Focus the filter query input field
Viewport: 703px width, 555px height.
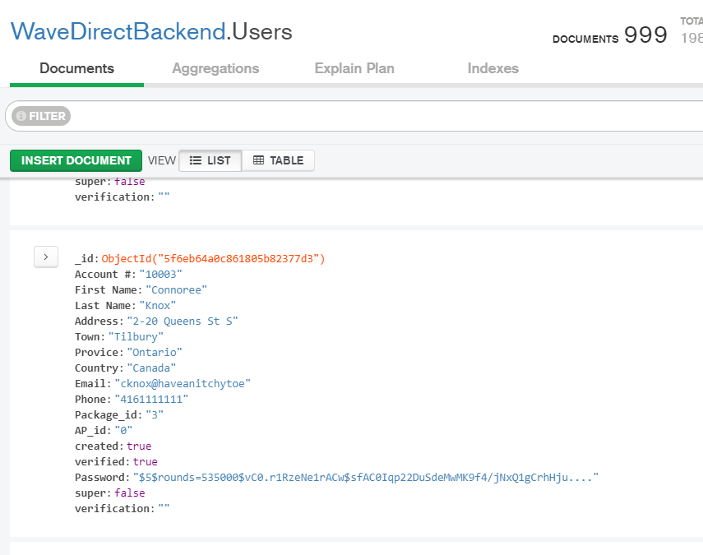point(378,117)
